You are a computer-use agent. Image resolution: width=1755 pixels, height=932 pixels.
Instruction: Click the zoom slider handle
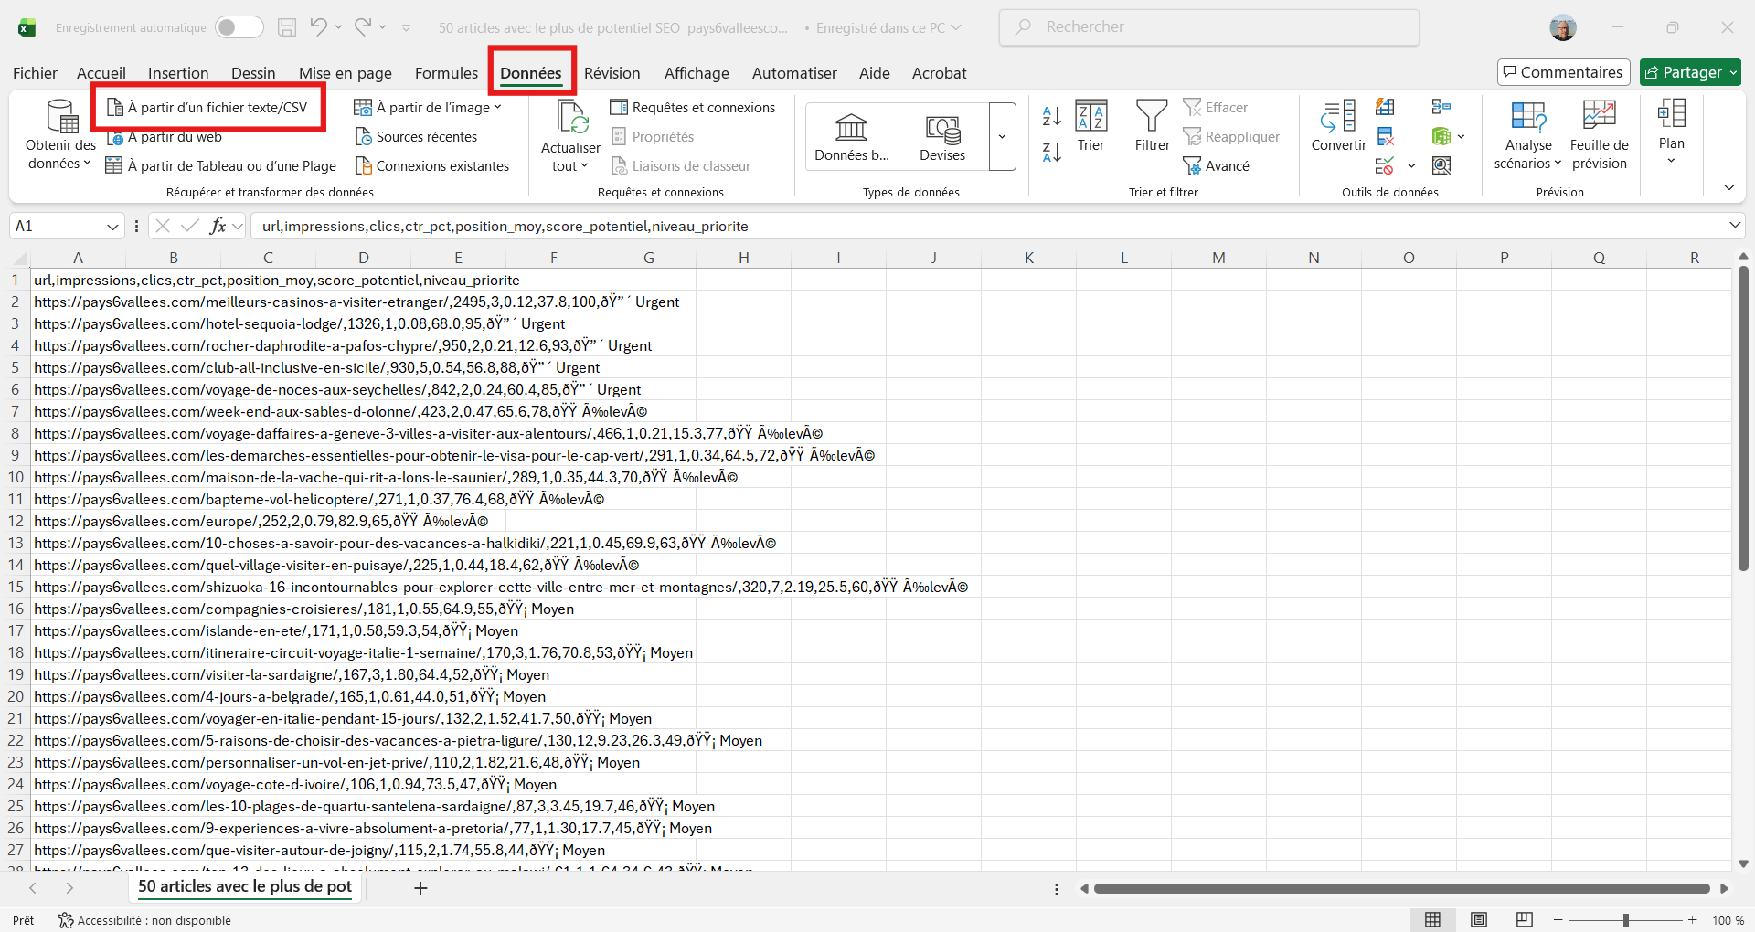(x=1625, y=920)
